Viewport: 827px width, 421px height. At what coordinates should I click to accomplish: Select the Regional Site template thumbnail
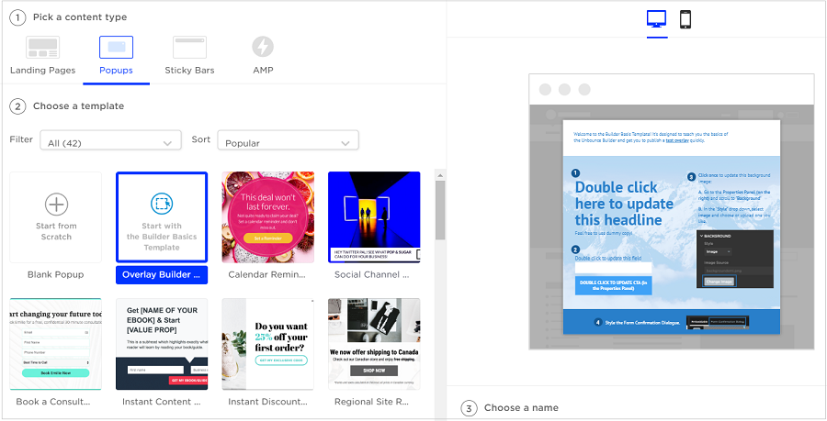click(x=374, y=344)
